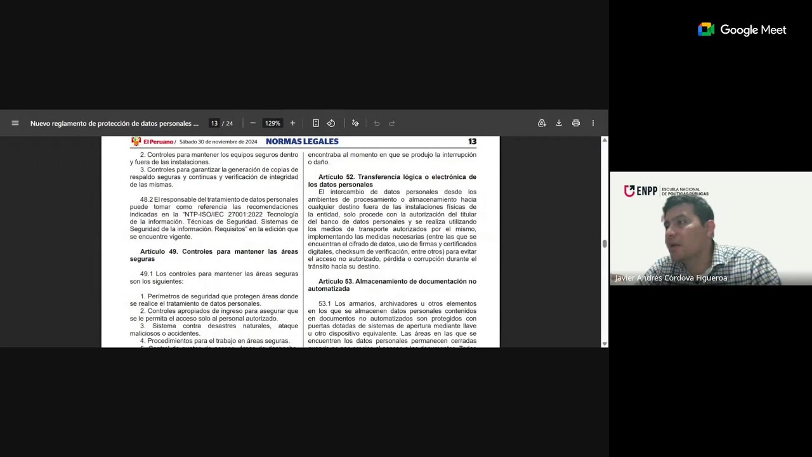812x457 pixels.
Task: Click the date Sábado 30 de noviembre de 2024
Action: pos(218,142)
